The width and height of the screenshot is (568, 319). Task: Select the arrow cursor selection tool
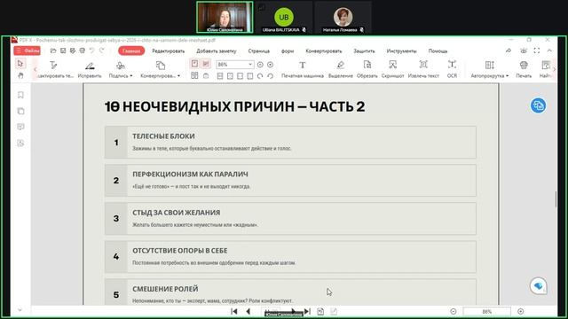point(20,64)
